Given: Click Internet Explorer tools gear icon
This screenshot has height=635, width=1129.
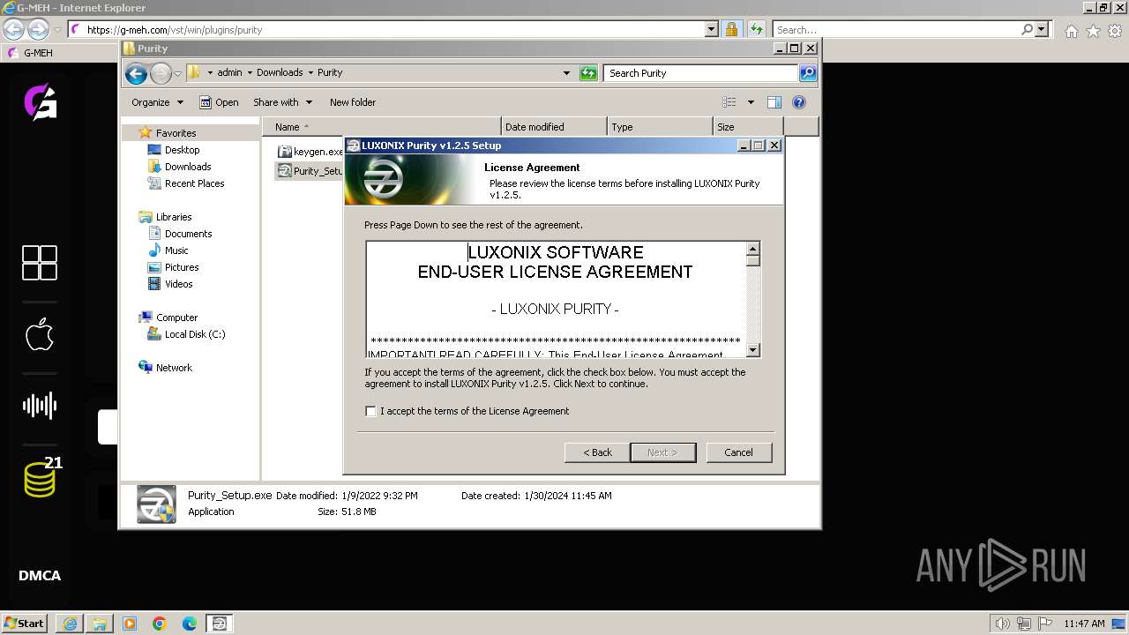Looking at the screenshot, I should (x=1115, y=31).
